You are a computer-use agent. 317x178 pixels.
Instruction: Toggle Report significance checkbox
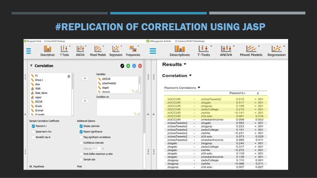(x=81, y=132)
